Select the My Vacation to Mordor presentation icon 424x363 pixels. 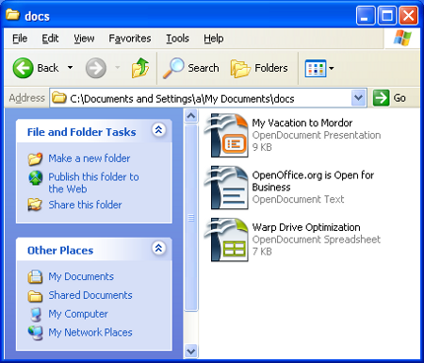pyautogui.click(x=227, y=135)
